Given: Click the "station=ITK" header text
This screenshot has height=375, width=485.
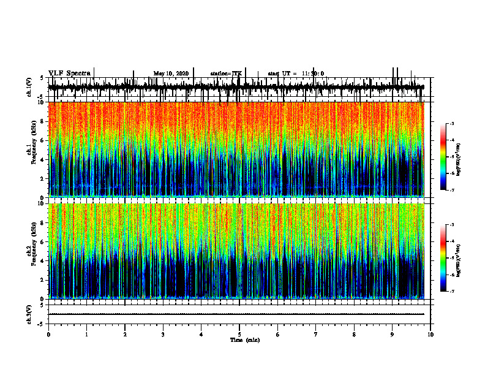Looking at the screenshot, I should pos(226,74).
